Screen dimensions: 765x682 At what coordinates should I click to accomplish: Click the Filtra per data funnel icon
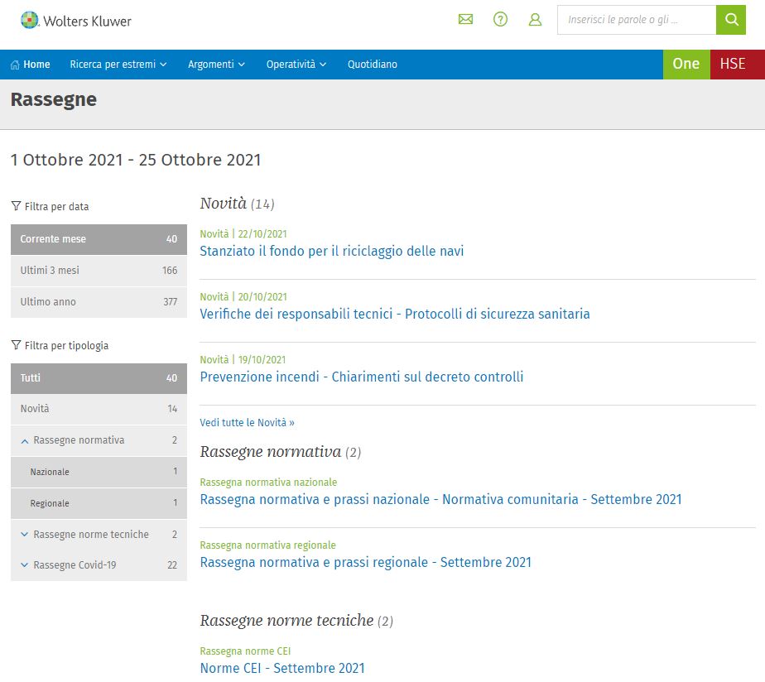point(16,207)
